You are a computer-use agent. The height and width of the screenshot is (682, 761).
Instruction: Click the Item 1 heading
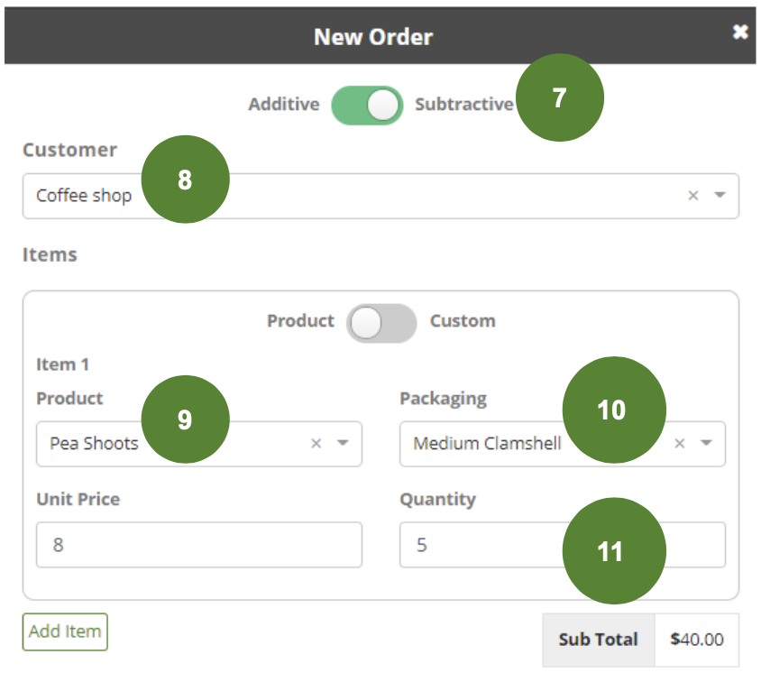tap(62, 364)
